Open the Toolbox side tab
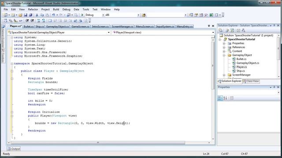The image size is (282, 158). (x=3, y=56)
